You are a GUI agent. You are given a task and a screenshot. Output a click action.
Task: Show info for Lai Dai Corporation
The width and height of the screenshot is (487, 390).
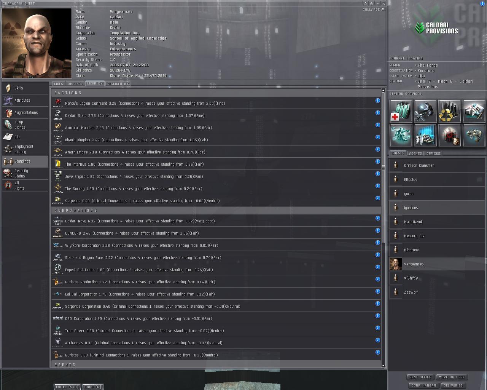pyautogui.click(x=378, y=291)
